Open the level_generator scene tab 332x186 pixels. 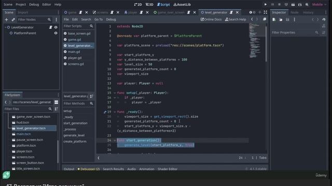[215, 12]
